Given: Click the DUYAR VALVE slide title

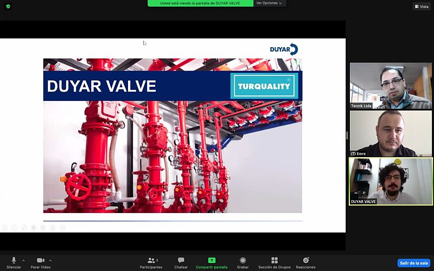Looking at the screenshot, I should (x=101, y=86).
